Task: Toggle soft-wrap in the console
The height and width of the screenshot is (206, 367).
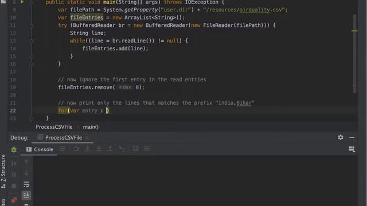Action: pos(26,184)
